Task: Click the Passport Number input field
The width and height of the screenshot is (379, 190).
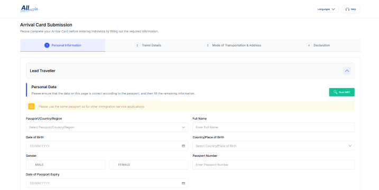Action: tap(273, 165)
